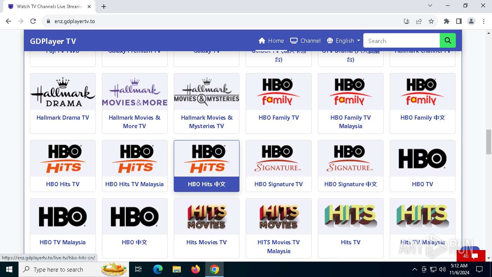The image size is (492, 277).
Task: Launch Microsoft Edge from the taskbar
Action: click(158, 269)
